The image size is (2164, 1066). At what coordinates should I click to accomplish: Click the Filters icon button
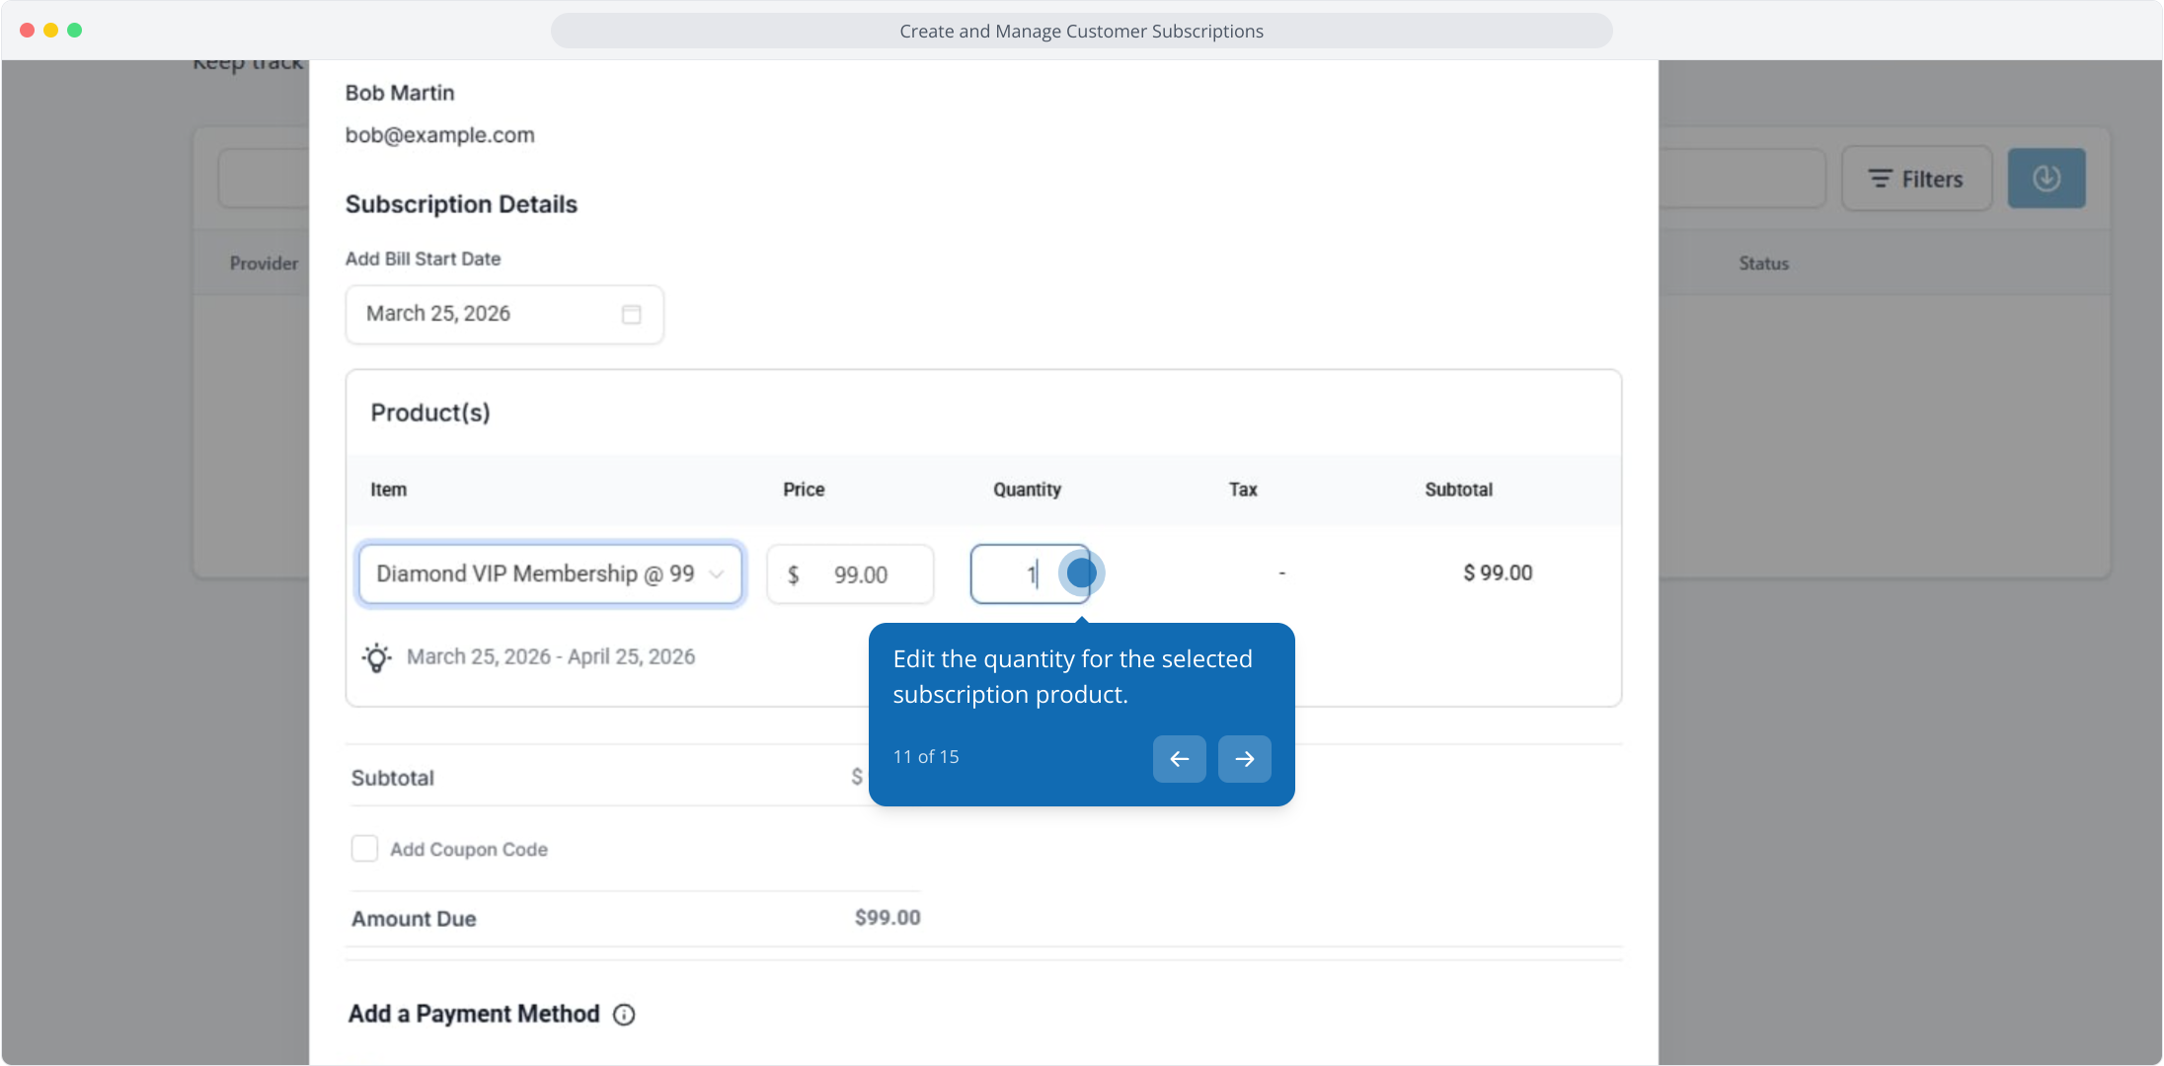coord(1916,179)
